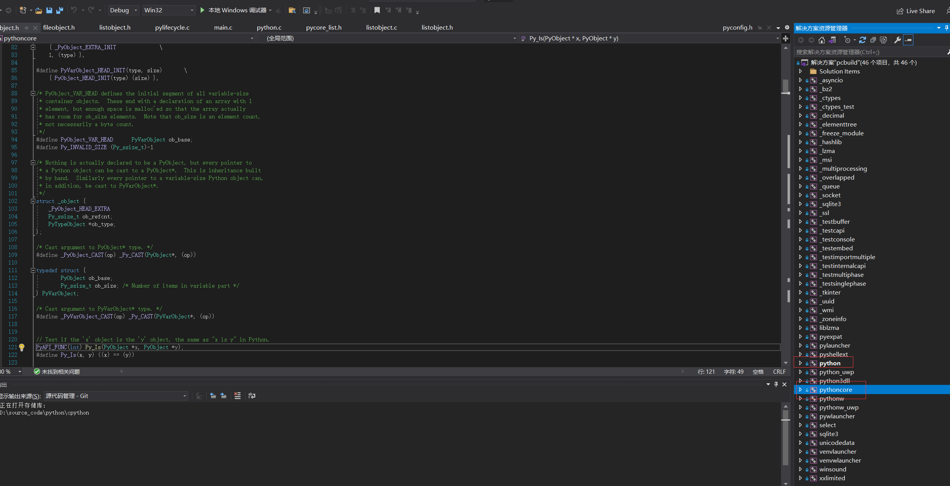Switch to the listobject.c tab
The height and width of the screenshot is (486, 950).
point(381,27)
